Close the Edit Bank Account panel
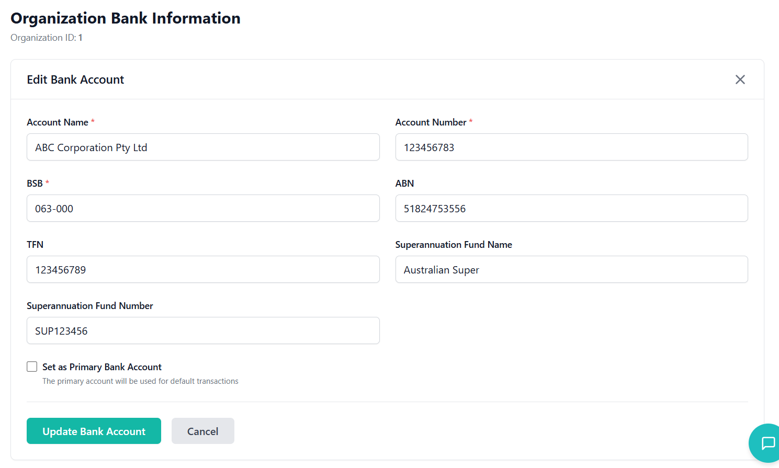The image size is (779, 468). pos(740,79)
